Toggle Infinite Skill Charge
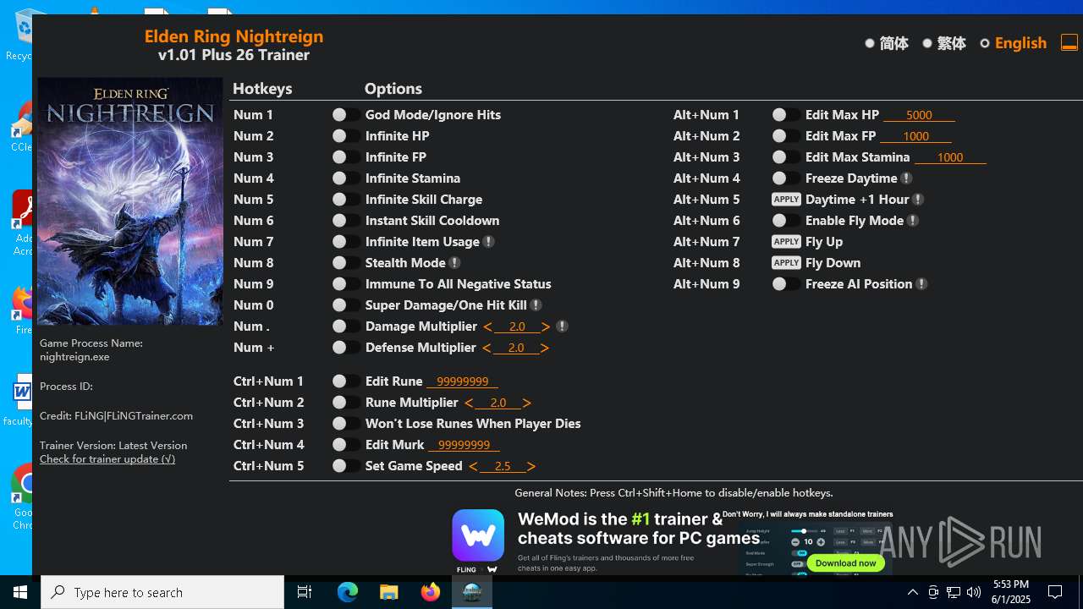Image resolution: width=1083 pixels, height=609 pixels. tap(345, 200)
